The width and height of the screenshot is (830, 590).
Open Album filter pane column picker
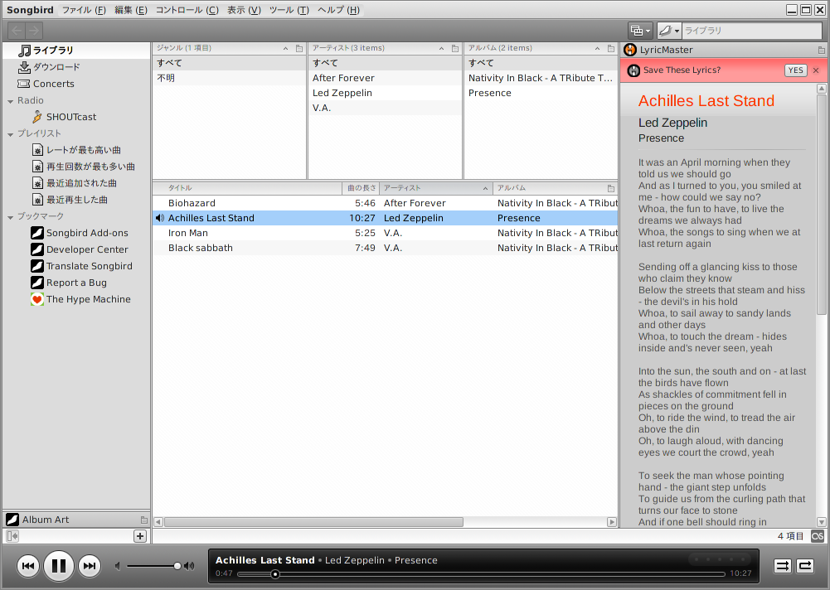pyautogui.click(x=611, y=49)
